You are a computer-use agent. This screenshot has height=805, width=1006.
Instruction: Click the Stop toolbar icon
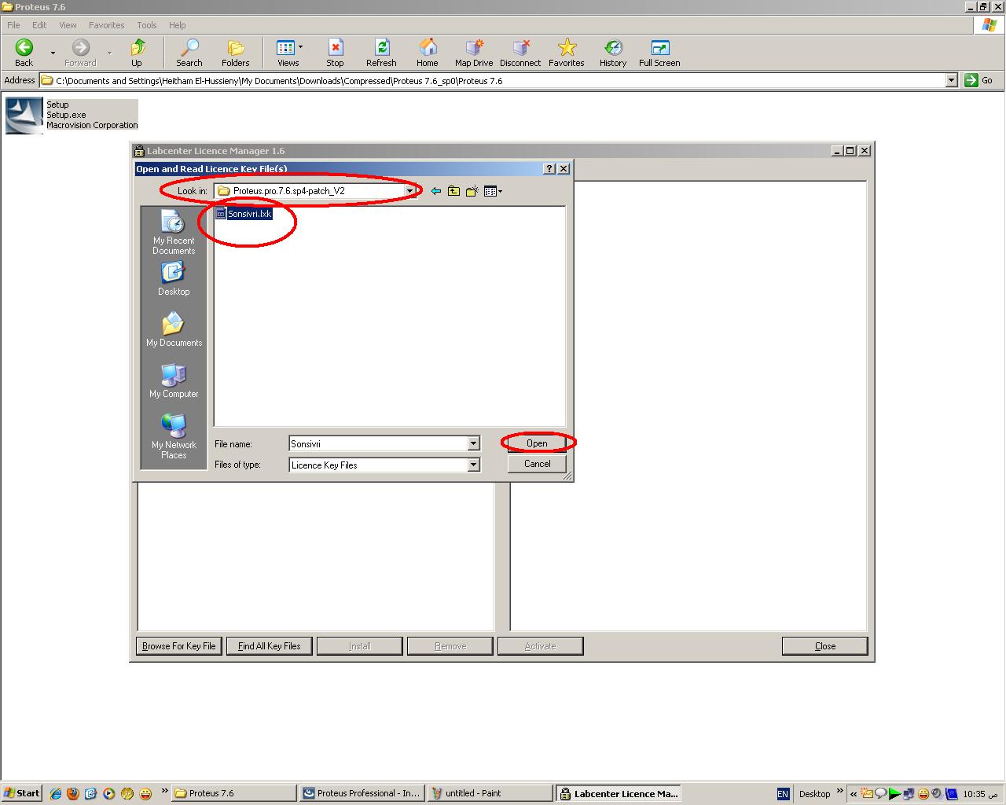pyautogui.click(x=335, y=53)
